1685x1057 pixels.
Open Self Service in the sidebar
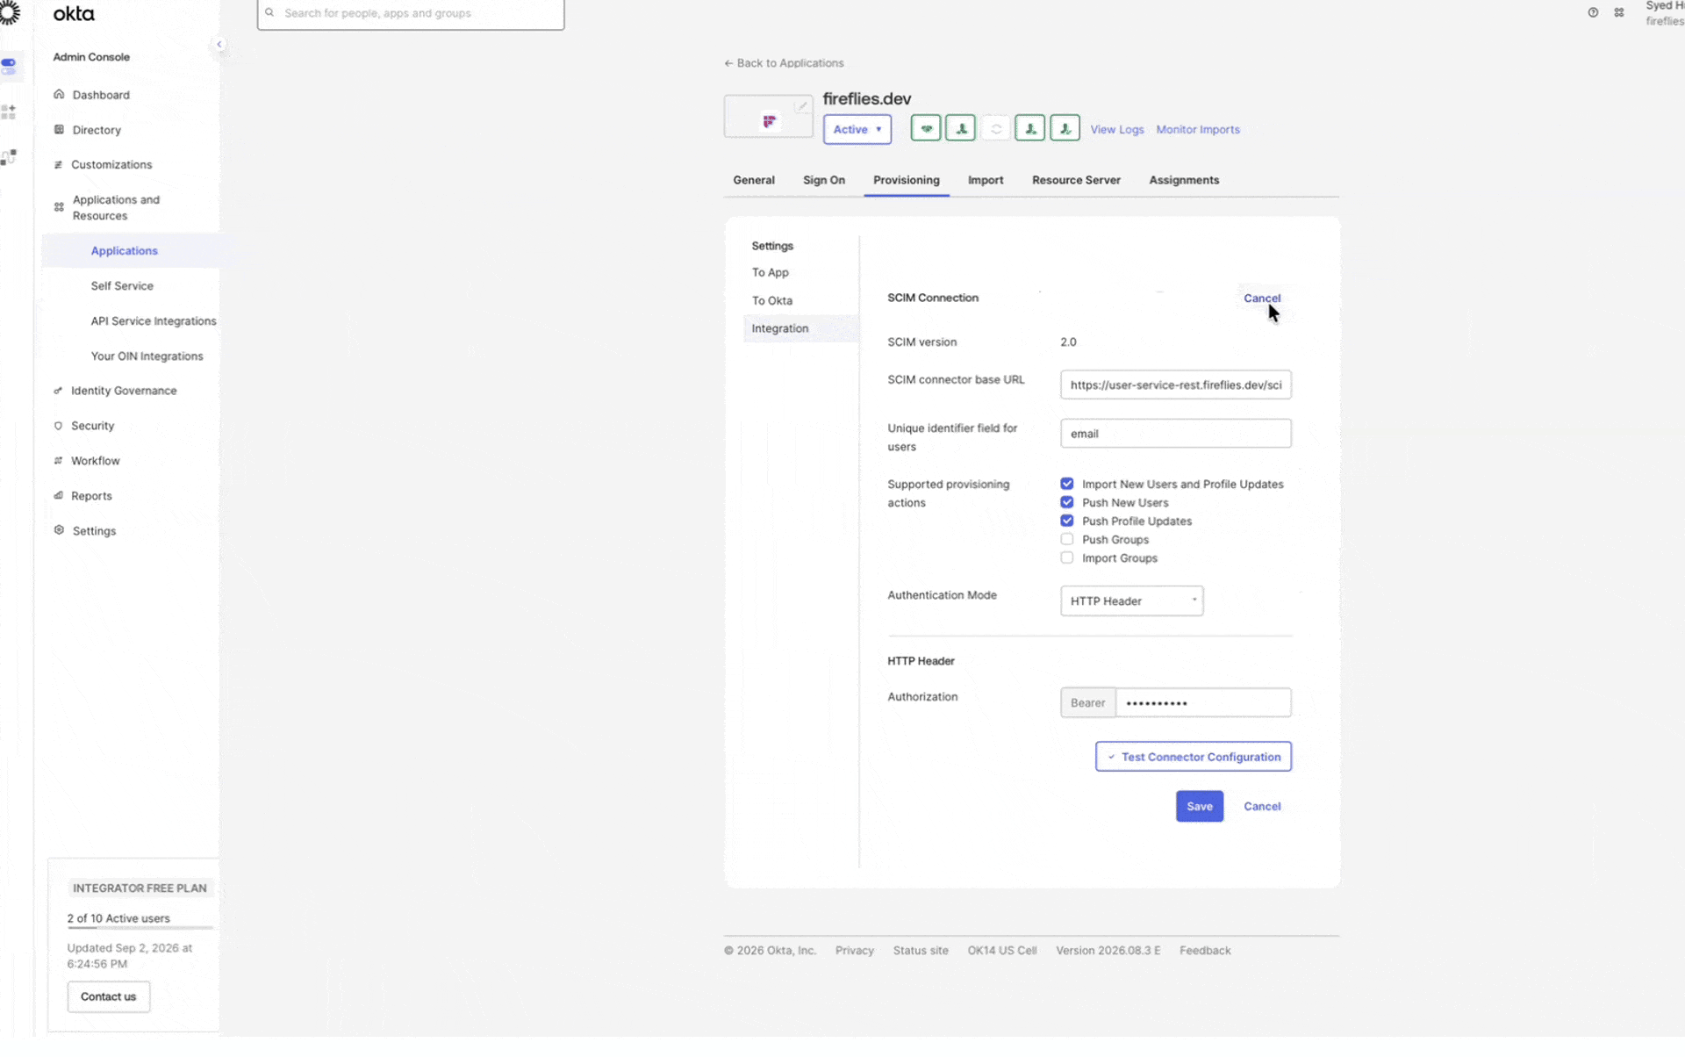tap(122, 286)
